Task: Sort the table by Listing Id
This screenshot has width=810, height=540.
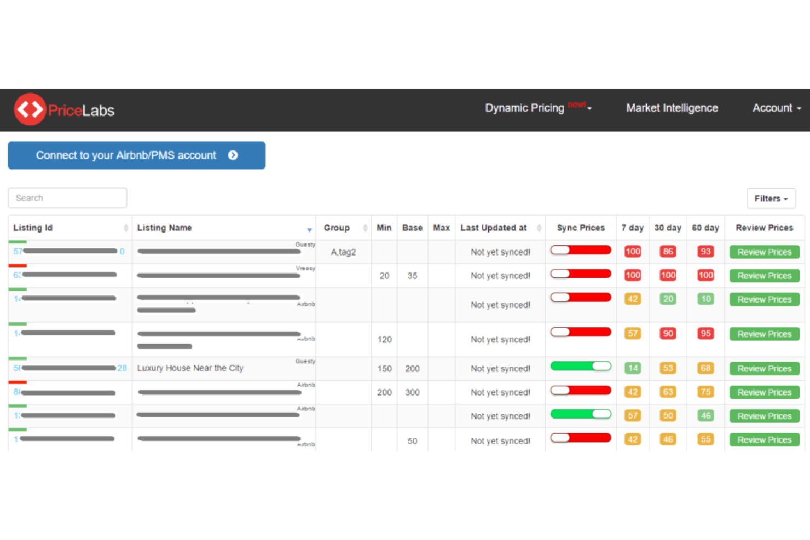Action: (x=125, y=228)
